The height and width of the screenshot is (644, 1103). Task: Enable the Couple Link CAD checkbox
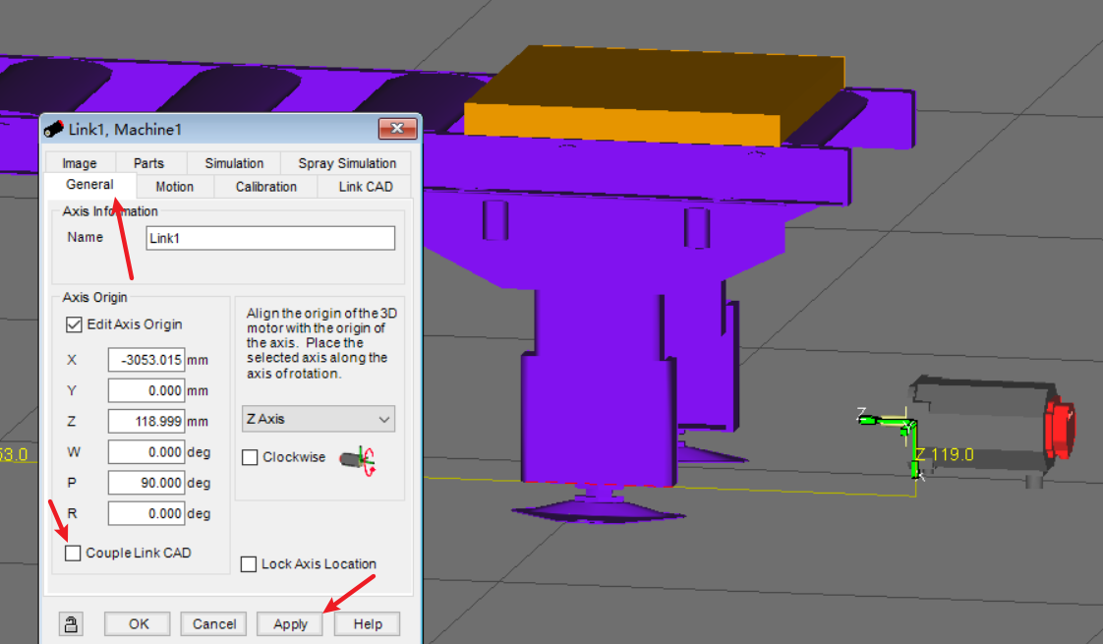[73, 554]
